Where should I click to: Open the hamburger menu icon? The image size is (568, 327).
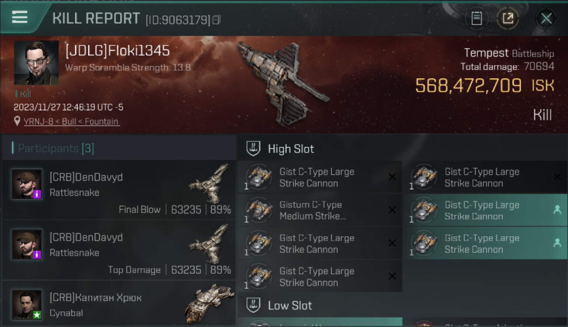tap(20, 17)
